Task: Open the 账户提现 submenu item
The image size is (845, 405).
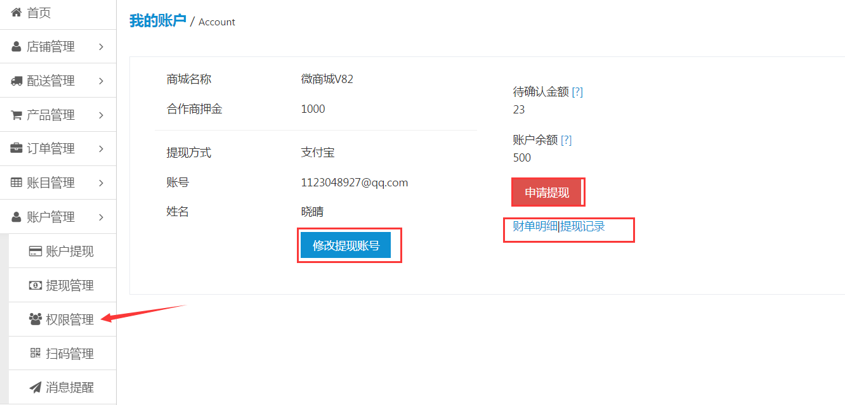Action: tap(62, 251)
